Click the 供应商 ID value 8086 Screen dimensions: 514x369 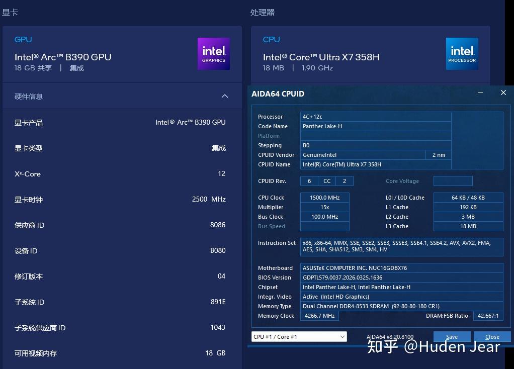point(218,225)
